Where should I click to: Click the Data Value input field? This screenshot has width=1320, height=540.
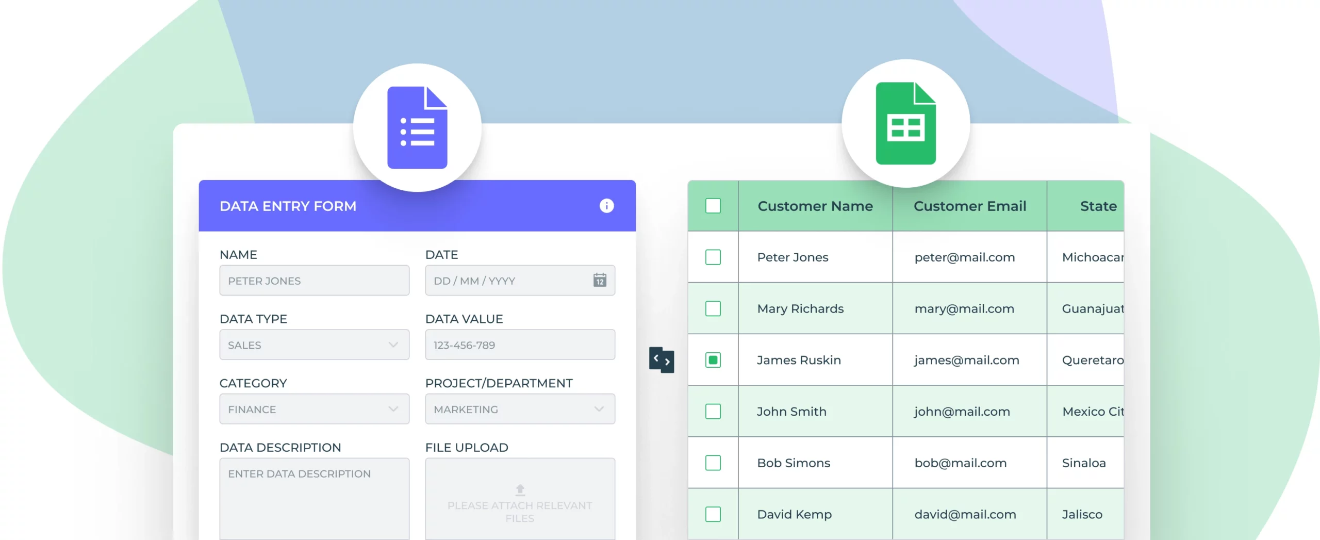pyautogui.click(x=520, y=345)
